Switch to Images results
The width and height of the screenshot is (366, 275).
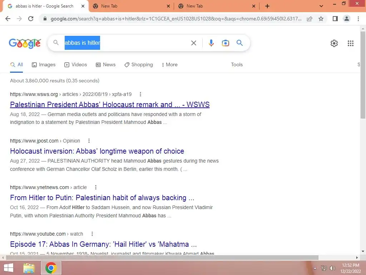44,65
